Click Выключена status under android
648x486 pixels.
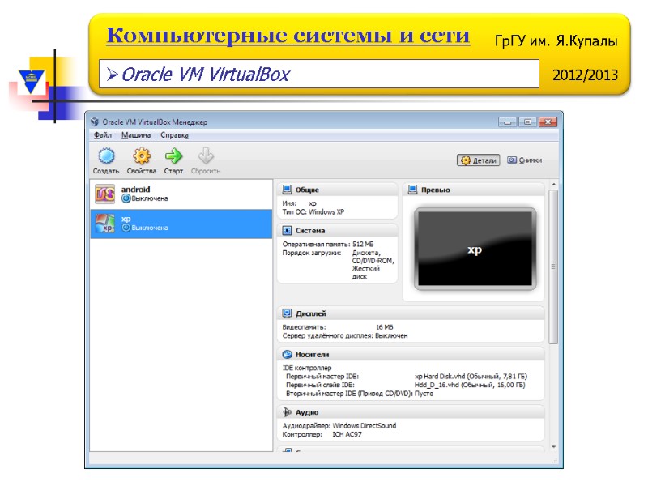point(150,198)
